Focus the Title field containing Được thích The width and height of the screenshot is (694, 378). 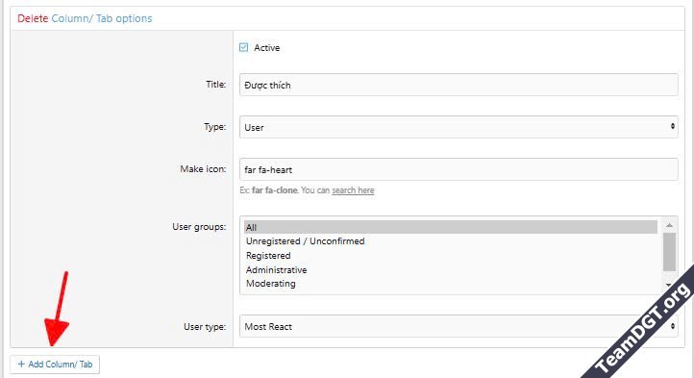pyautogui.click(x=459, y=85)
